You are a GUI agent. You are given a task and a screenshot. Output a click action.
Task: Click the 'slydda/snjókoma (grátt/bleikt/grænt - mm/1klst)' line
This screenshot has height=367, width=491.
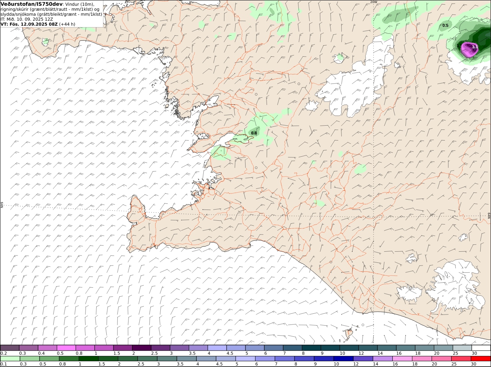(x=51, y=14)
